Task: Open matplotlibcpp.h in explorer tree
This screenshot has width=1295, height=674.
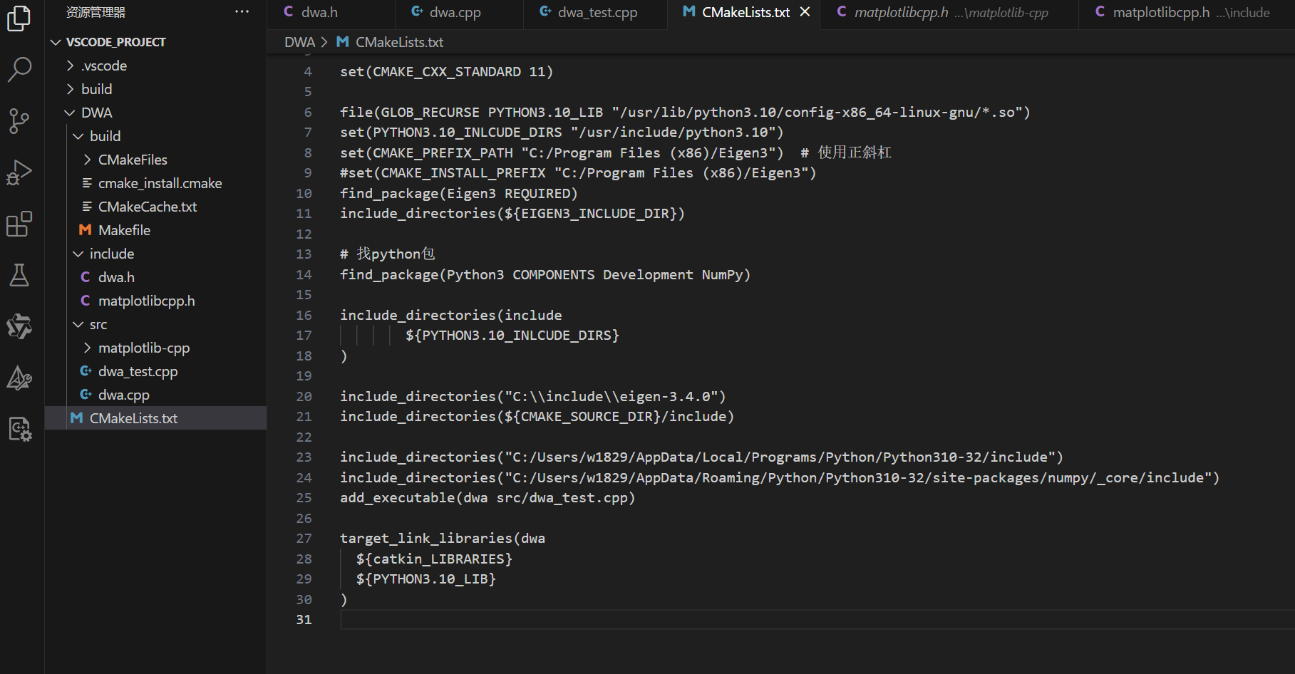Action: click(x=156, y=301)
